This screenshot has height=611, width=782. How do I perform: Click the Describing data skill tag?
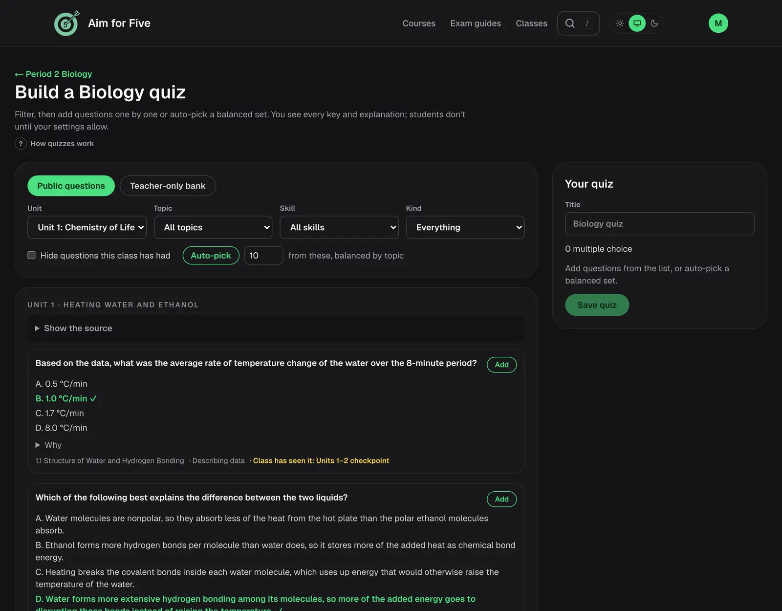click(x=218, y=461)
